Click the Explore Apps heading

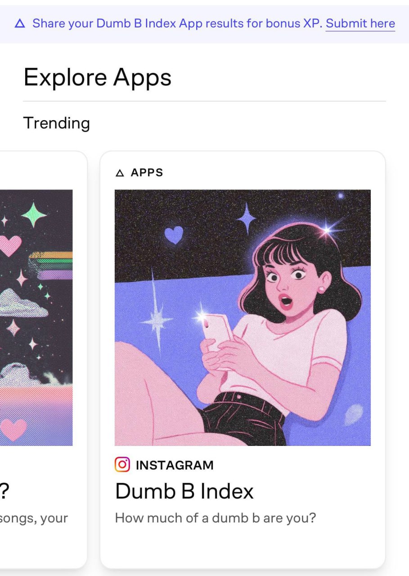98,77
